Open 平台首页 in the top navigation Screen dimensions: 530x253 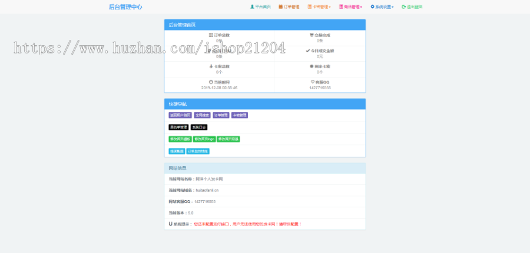tap(260, 6)
